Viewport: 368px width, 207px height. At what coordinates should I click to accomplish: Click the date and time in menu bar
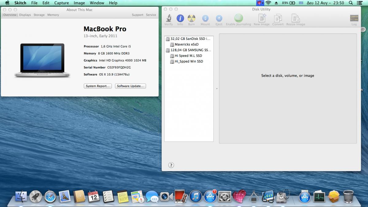pyautogui.click(x=326, y=3)
